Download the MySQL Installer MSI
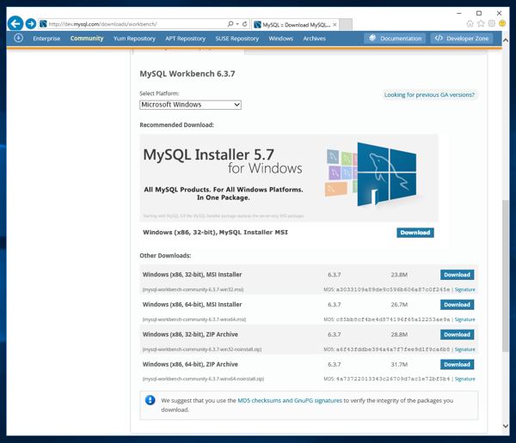The width and height of the screenshot is (516, 443). tap(415, 233)
